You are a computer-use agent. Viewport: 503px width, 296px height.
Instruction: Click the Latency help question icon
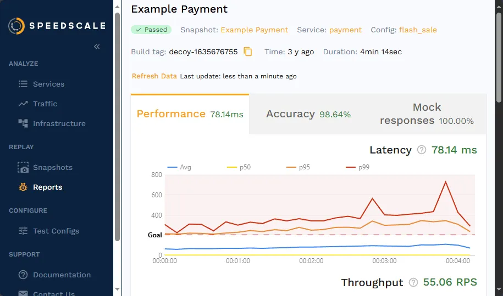coord(422,150)
